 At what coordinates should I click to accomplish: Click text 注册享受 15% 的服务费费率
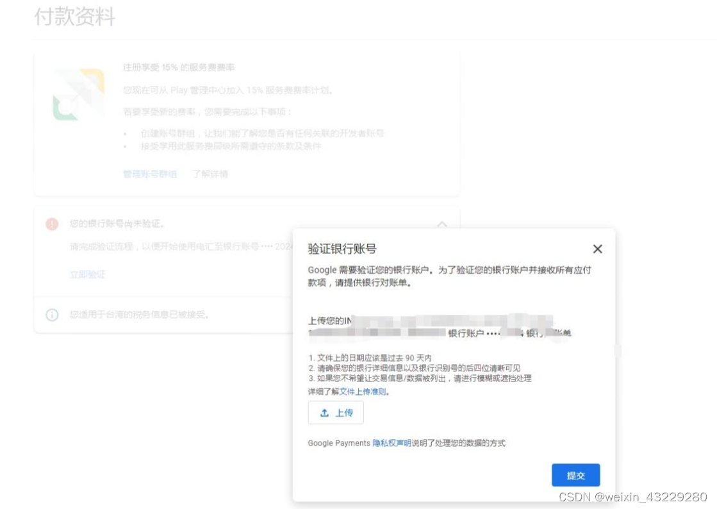pyautogui.click(x=179, y=67)
